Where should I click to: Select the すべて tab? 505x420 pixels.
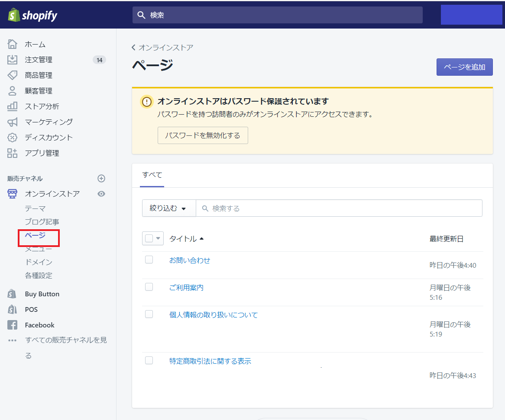click(x=152, y=175)
